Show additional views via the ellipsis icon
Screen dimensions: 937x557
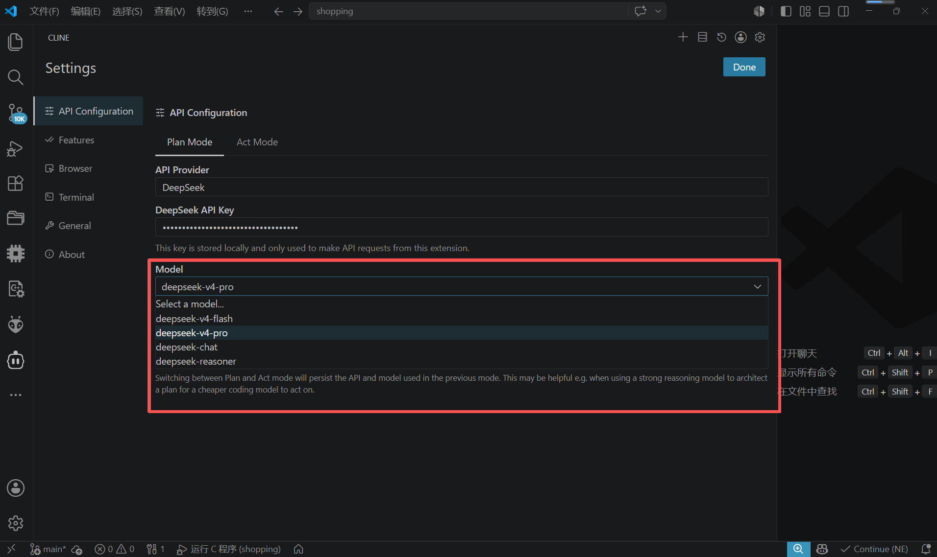16,395
